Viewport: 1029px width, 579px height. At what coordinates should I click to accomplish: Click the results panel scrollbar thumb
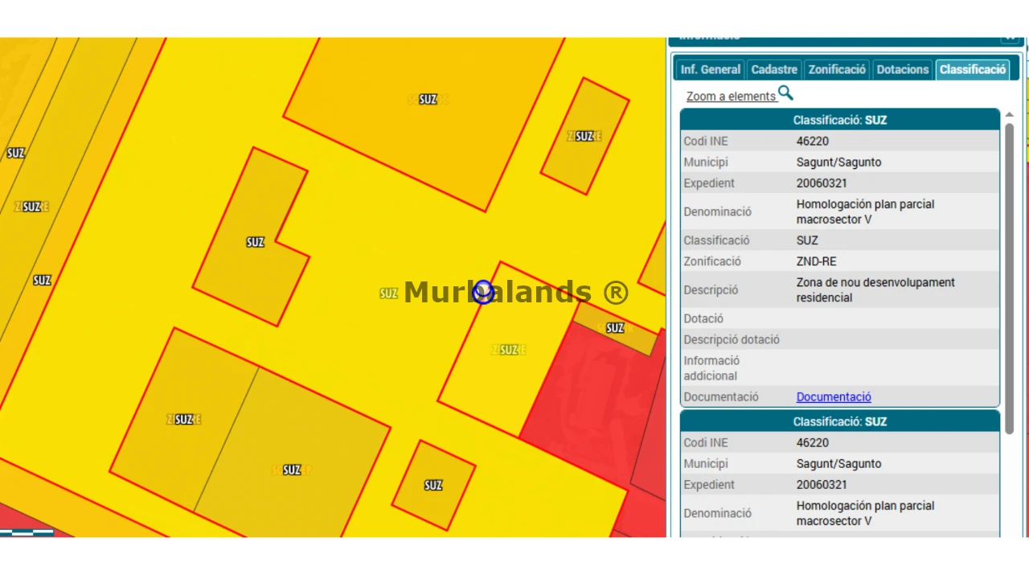tap(1010, 277)
